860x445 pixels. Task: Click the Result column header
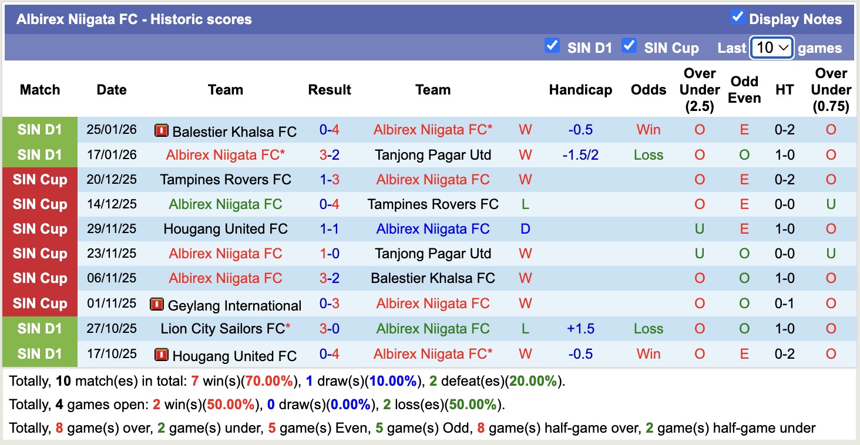[x=330, y=90]
